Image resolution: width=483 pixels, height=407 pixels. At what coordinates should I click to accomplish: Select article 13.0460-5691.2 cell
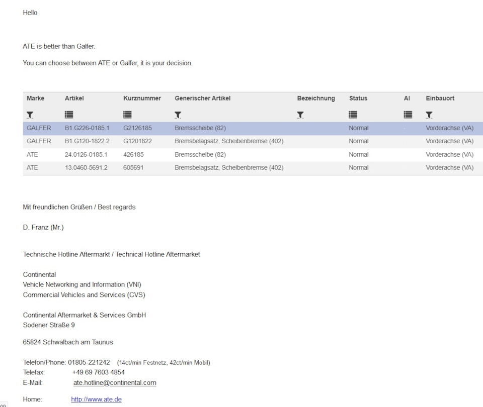(x=86, y=168)
